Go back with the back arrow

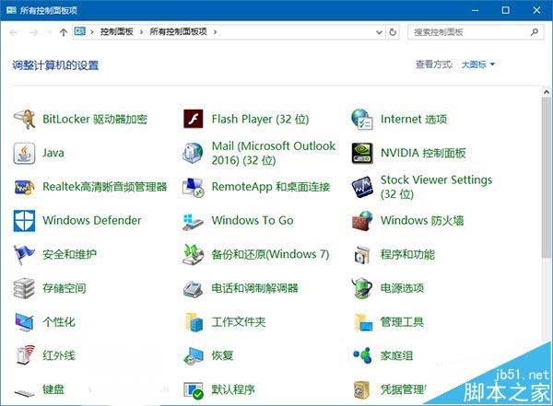(x=14, y=32)
